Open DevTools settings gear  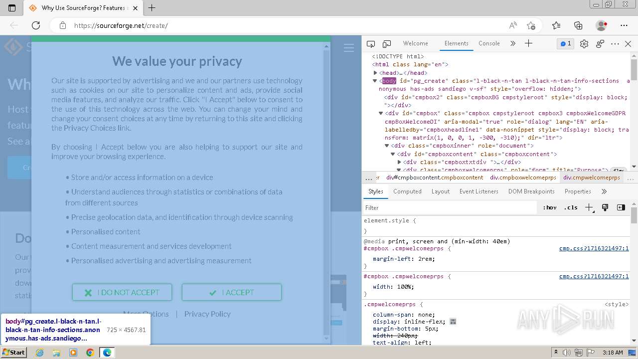point(584,44)
